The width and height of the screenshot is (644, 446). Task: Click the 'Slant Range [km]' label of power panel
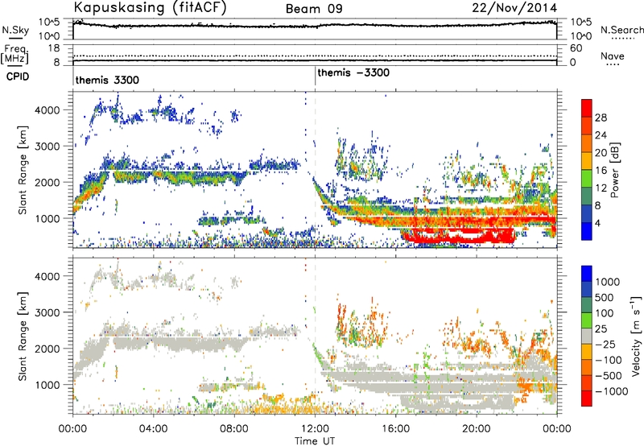point(22,170)
